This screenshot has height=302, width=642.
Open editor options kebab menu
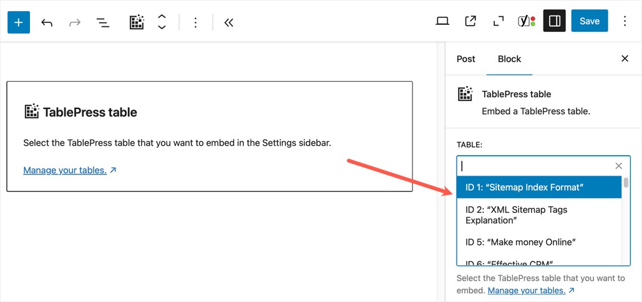[625, 21]
